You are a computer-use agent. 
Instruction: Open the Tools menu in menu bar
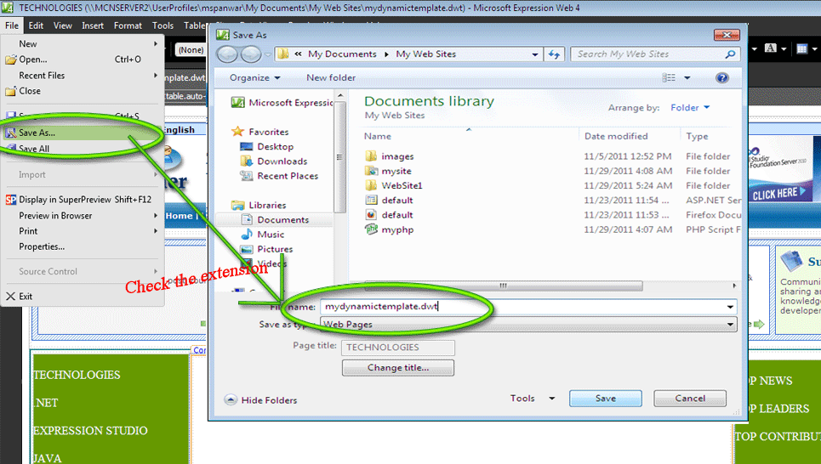point(162,25)
